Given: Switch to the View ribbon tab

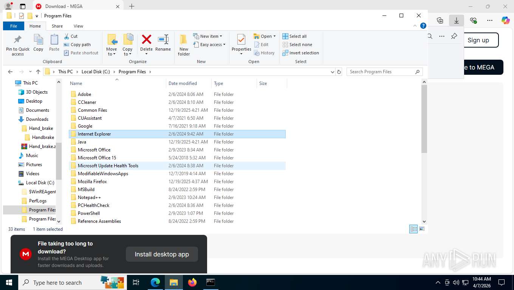Looking at the screenshot, I should tap(78, 26).
